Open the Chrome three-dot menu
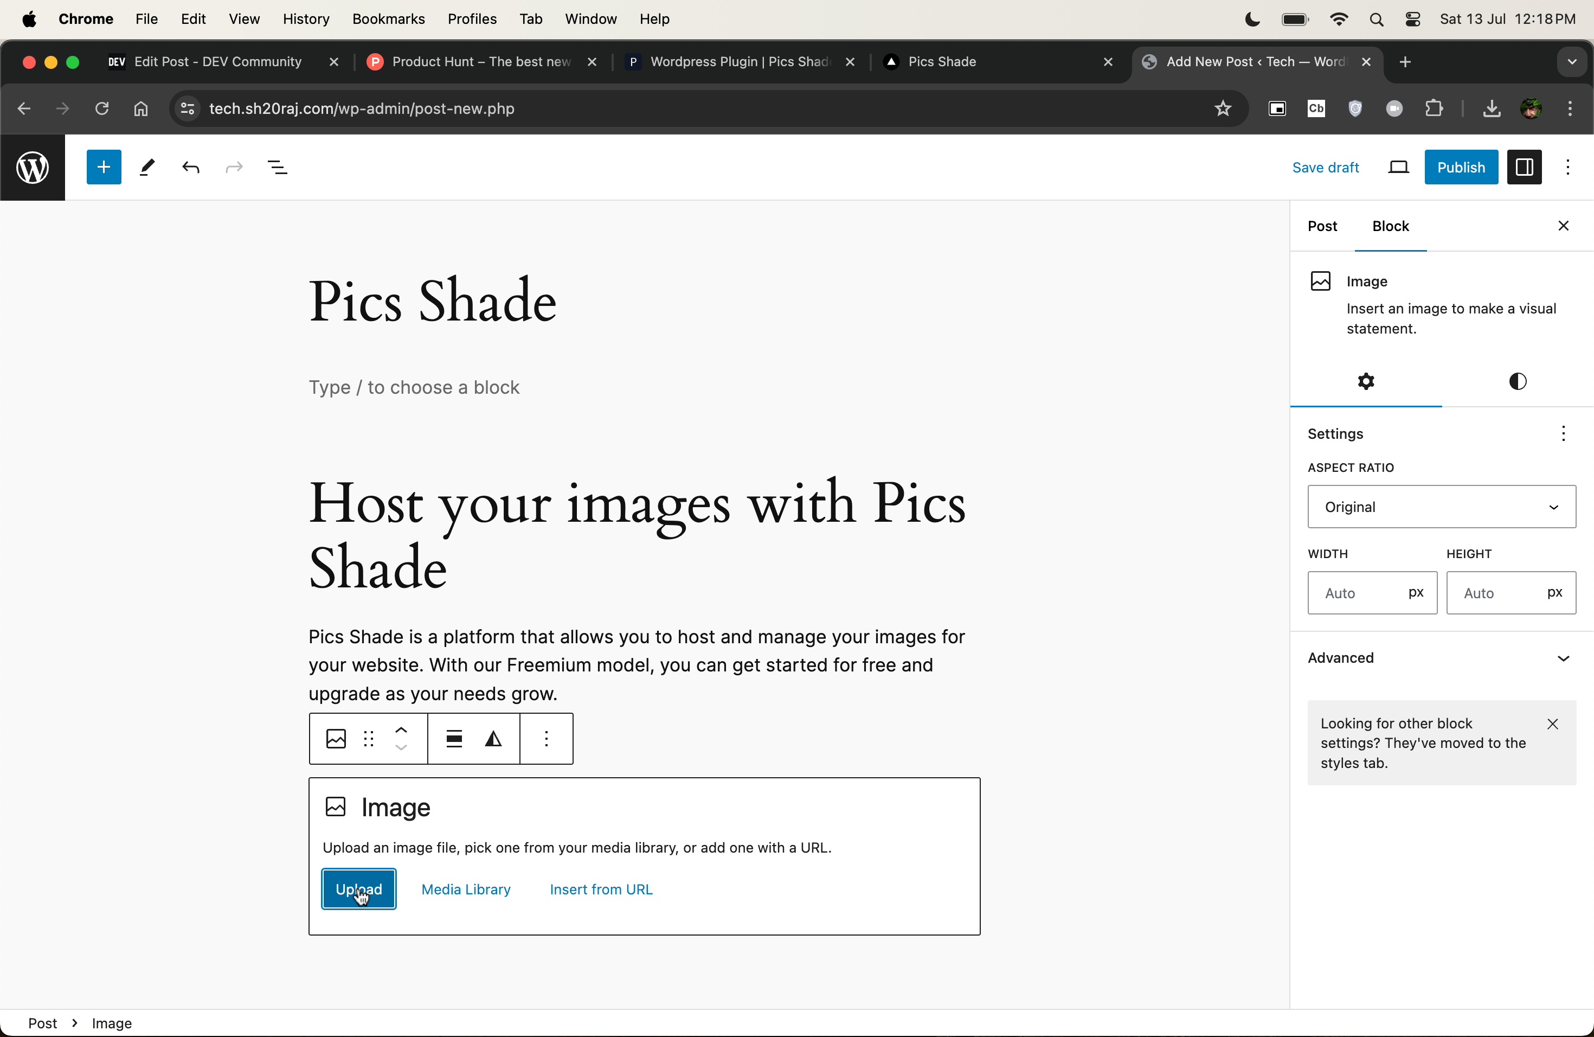 click(1570, 108)
